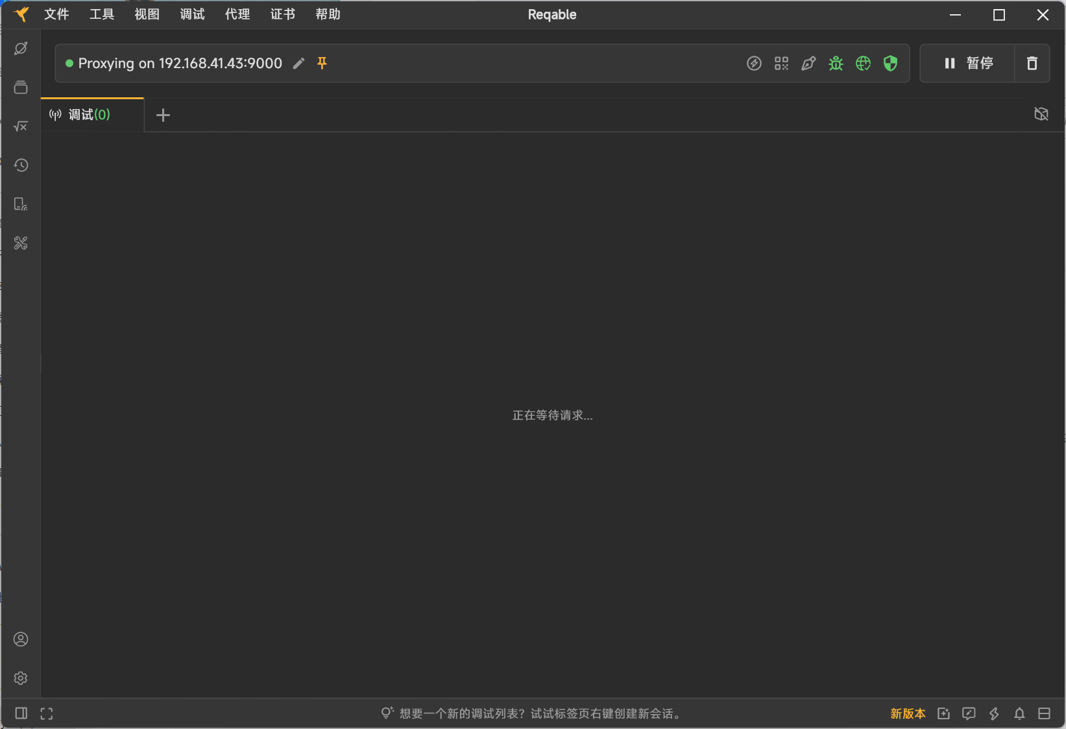Add a new tab with plus button
The image size is (1066, 729).
(x=163, y=115)
